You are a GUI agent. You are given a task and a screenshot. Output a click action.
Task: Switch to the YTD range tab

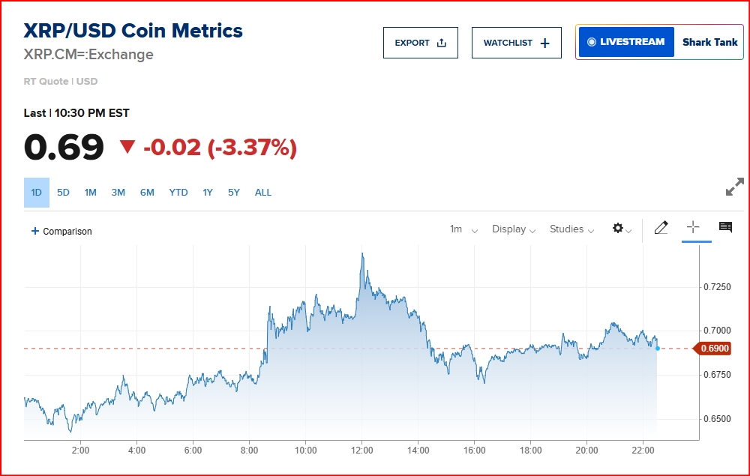178,193
